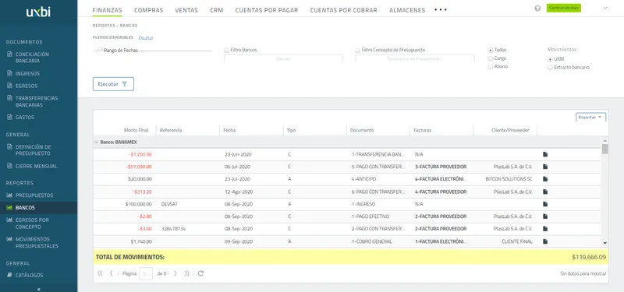Screen dimensions: 624x292
Task: Click the Ingresos sidebar icon
Action: [9, 73]
